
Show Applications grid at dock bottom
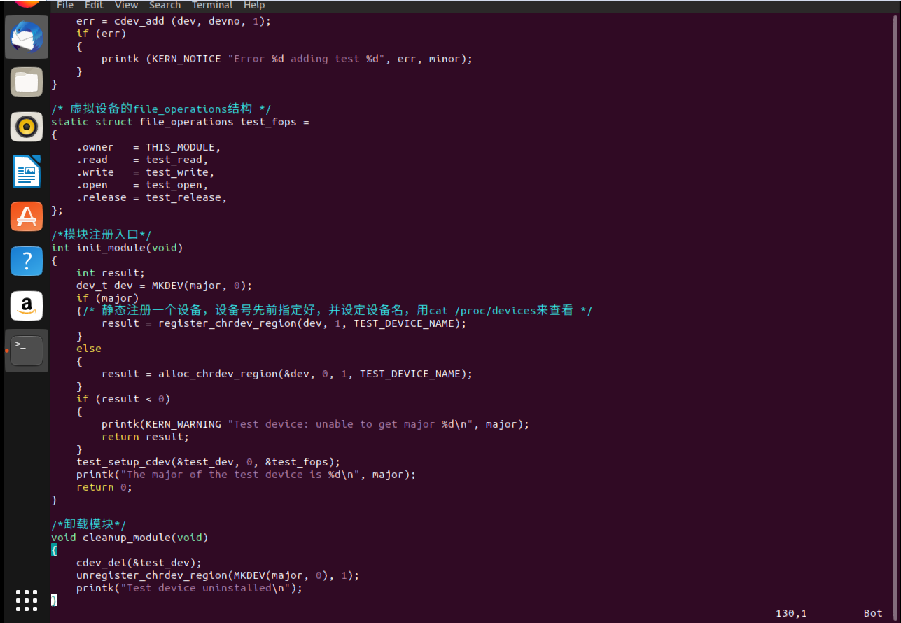tap(27, 601)
